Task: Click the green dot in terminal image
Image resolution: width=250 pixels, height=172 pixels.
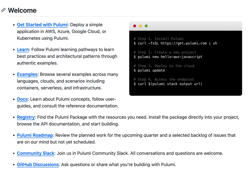Action: pyautogui.click(x=146, y=26)
